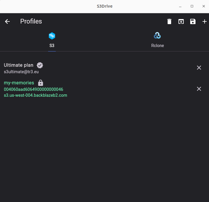Image resolution: width=209 pixels, height=202 pixels.
Task: Click the access key 004060aad6064900000000046
Action: tap(33, 89)
